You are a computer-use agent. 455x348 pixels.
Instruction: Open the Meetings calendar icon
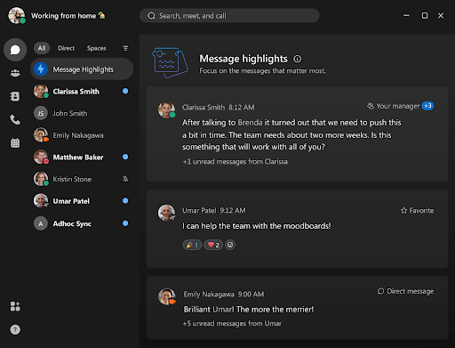coord(15,143)
